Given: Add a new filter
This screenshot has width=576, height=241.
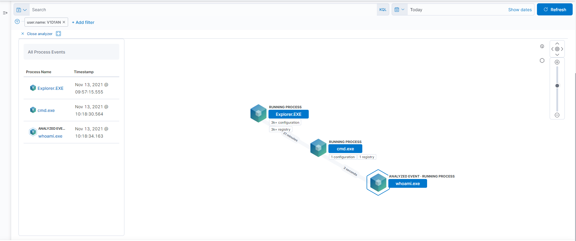Looking at the screenshot, I should [83, 22].
